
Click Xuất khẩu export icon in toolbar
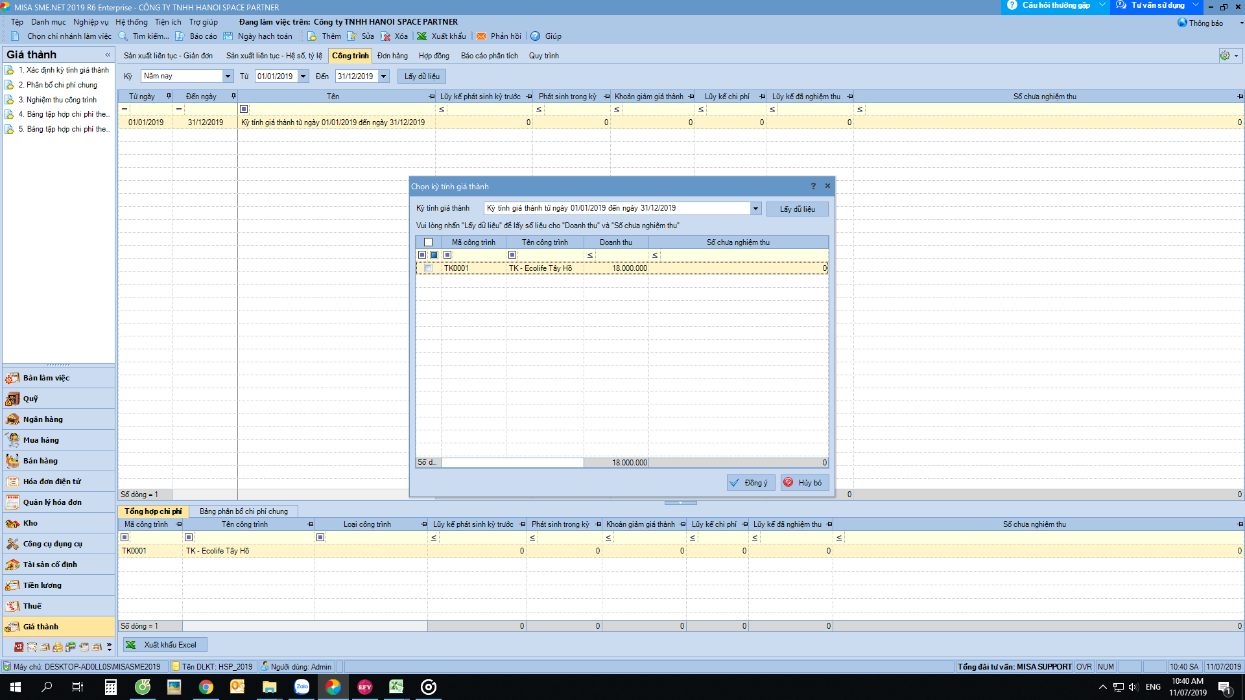click(422, 36)
